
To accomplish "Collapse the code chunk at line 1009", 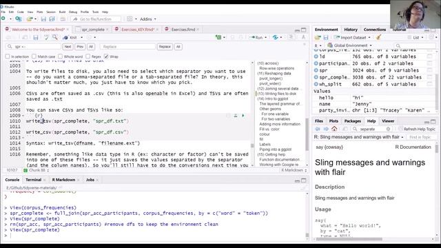I will pyautogui.click(x=23, y=116).
